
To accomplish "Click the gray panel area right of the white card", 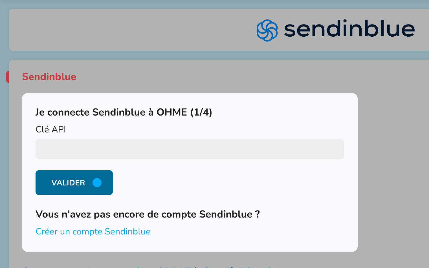I will pos(392,169).
